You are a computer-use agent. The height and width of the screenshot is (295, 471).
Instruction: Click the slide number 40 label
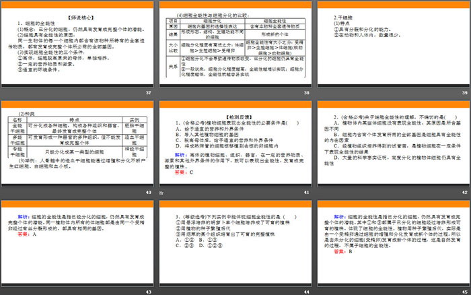point(147,193)
